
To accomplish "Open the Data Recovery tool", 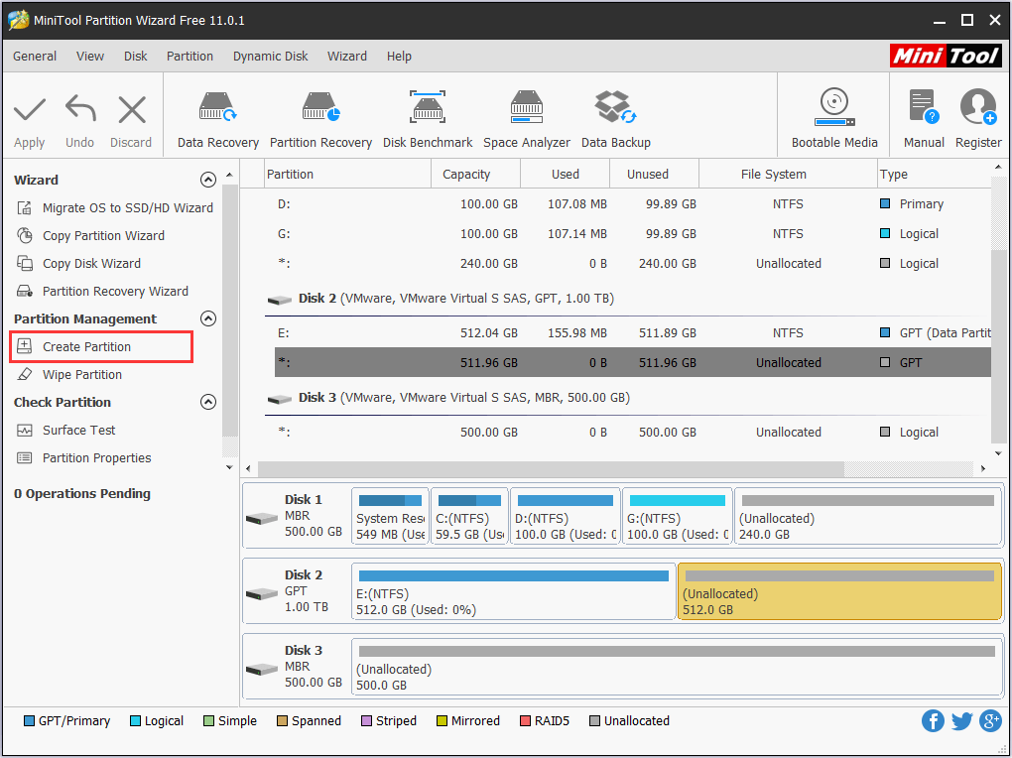I will 217,116.
